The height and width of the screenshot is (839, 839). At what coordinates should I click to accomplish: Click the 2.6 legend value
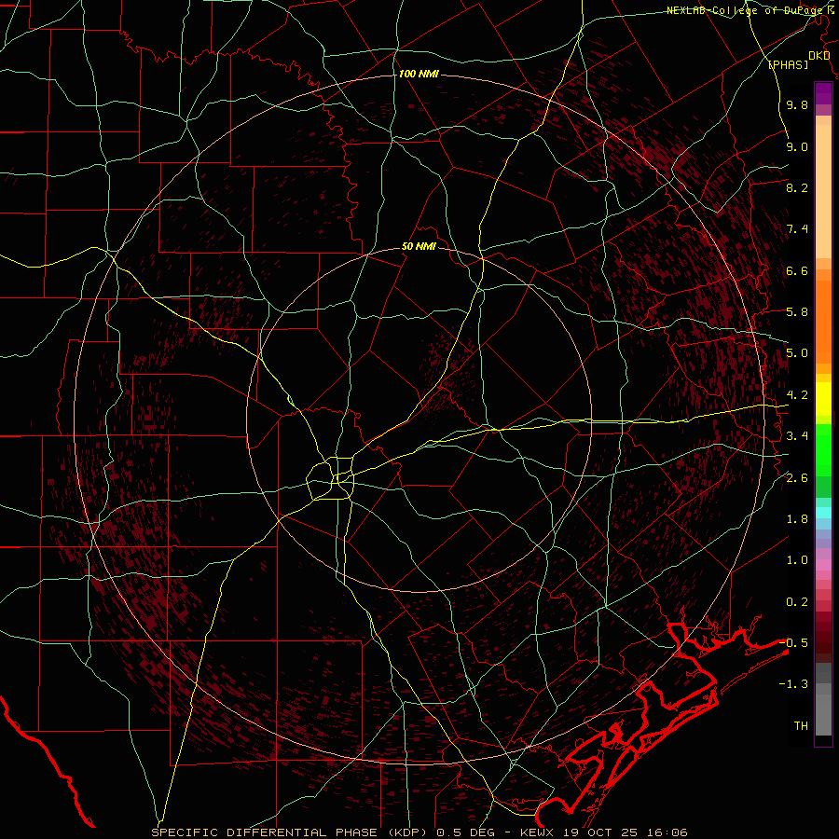tap(797, 477)
